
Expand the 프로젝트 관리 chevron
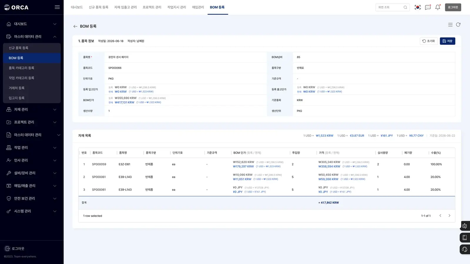click(x=55, y=122)
